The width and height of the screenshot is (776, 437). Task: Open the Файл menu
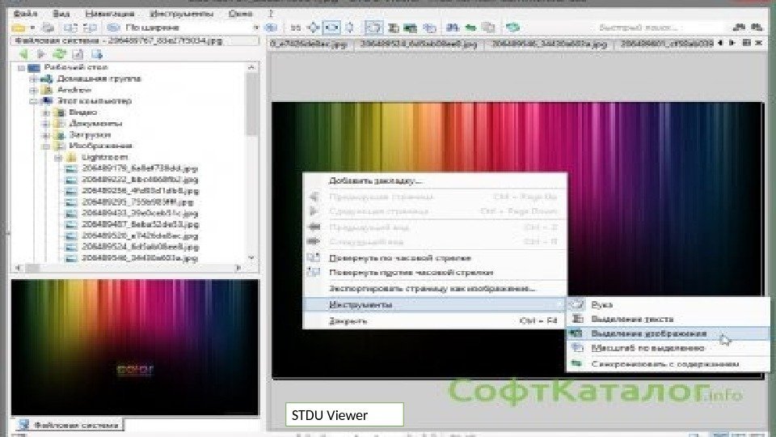[x=25, y=14]
